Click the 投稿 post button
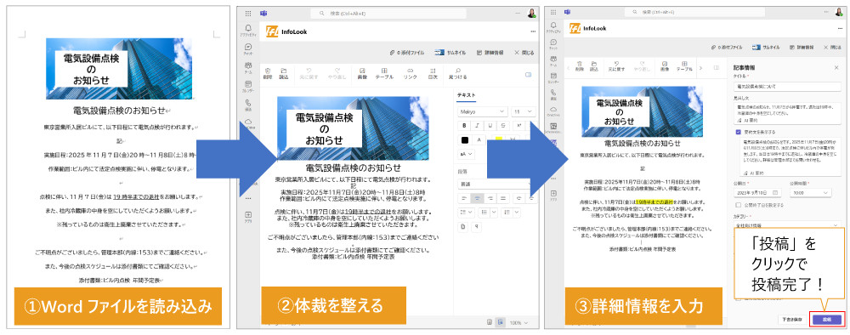This screenshot has height=335, width=850. (827, 320)
